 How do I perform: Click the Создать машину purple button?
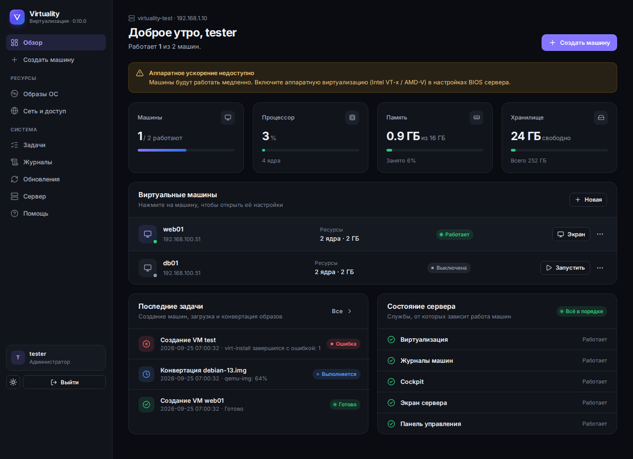[579, 43]
